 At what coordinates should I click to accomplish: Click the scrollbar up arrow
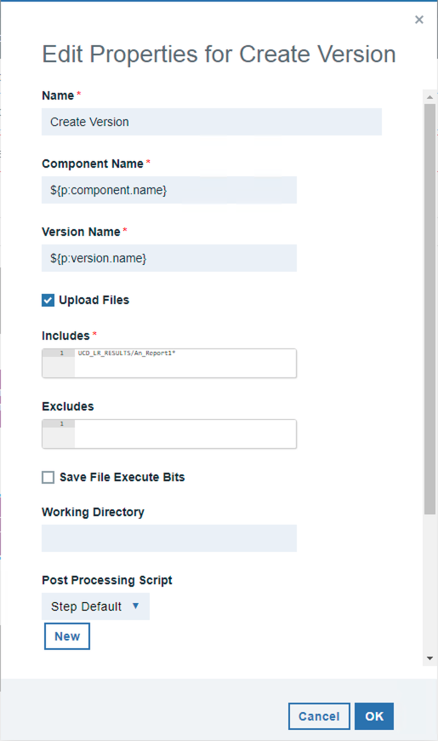(429, 97)
